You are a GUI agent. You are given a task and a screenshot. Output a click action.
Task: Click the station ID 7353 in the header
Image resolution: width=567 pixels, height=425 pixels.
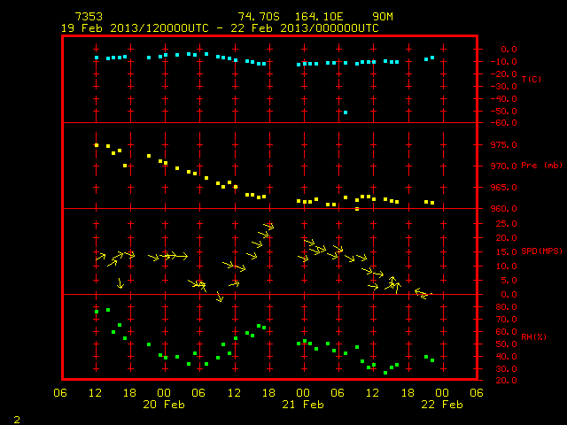click(89, 17)
